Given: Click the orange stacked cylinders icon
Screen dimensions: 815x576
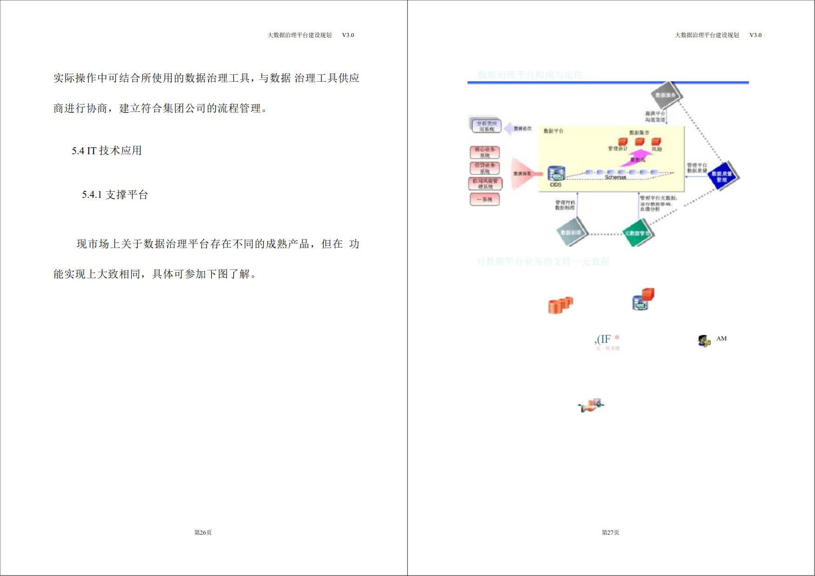Looking at the screenshot, I should [561, 305].
